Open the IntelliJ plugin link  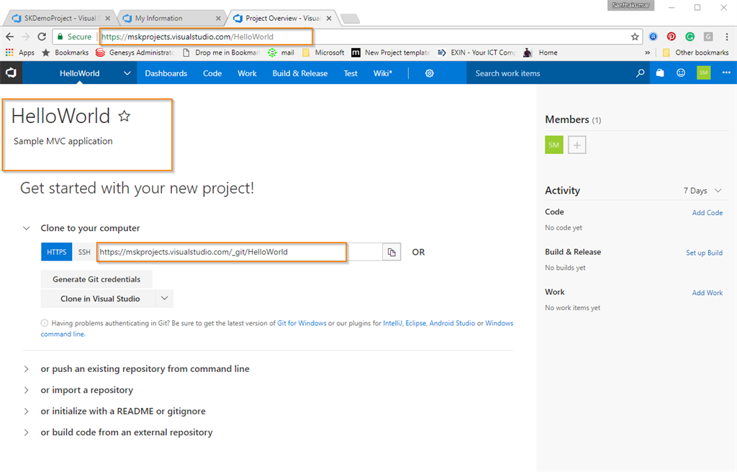pyautogui.click(x=392, y=323)
